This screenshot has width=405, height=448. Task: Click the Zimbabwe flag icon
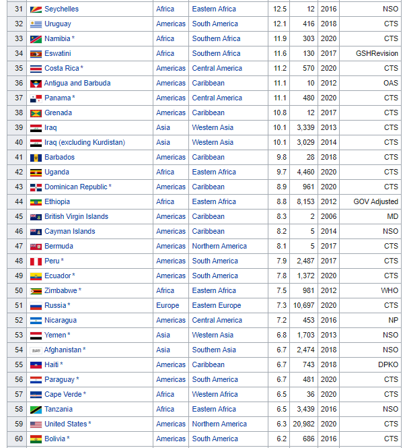(x=36, y=291)
